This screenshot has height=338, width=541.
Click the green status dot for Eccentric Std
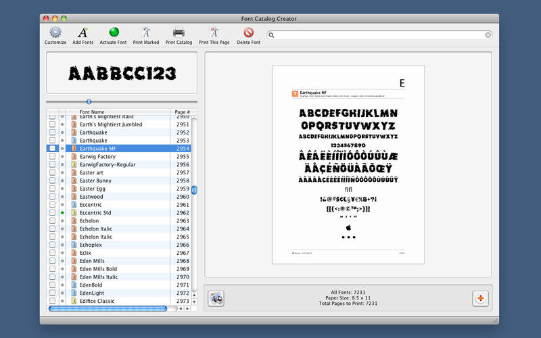click(x=62, y=213)
